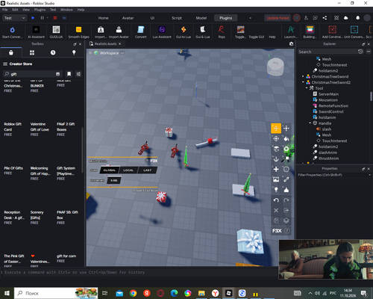Open the Test mode dropdown
This screenshot has width=373, height=299.
tap(14, 18)
